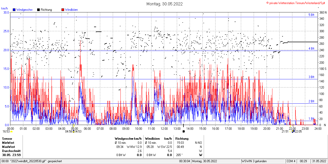Select the Windgeschw legend label

24,10
